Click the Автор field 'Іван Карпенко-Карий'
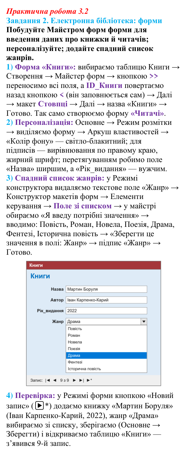Screen dimensions: 187x454 [106, 300]
